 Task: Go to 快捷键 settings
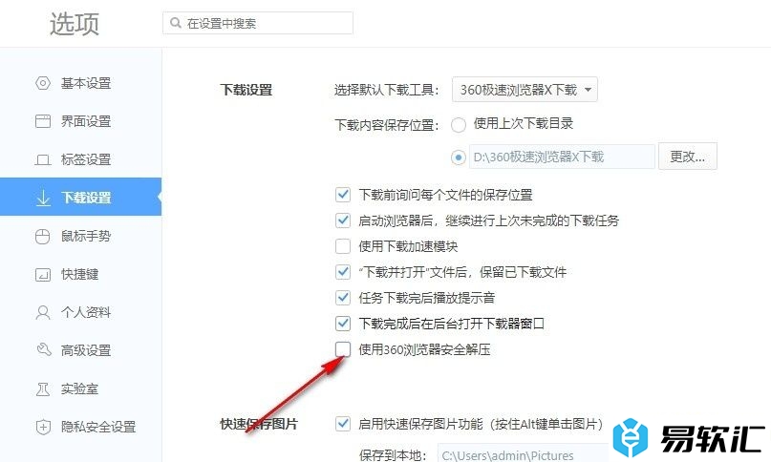pos(80,274)
